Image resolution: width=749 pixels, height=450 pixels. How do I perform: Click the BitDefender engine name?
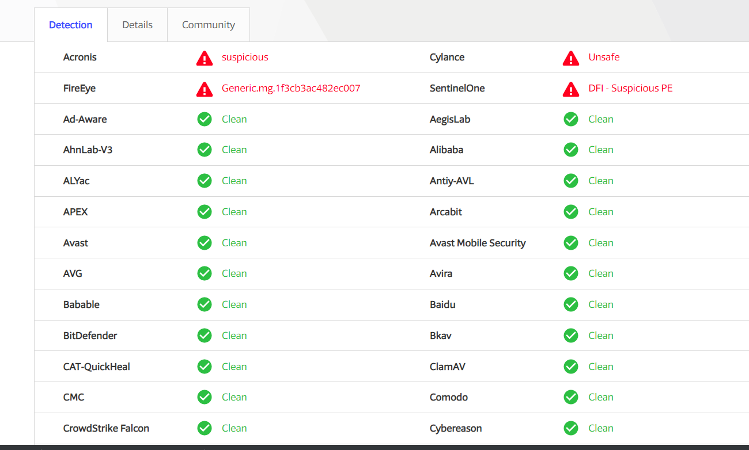pos(90,335)
